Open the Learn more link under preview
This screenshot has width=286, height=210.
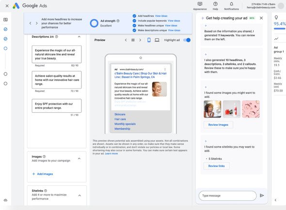coord(111,153)
